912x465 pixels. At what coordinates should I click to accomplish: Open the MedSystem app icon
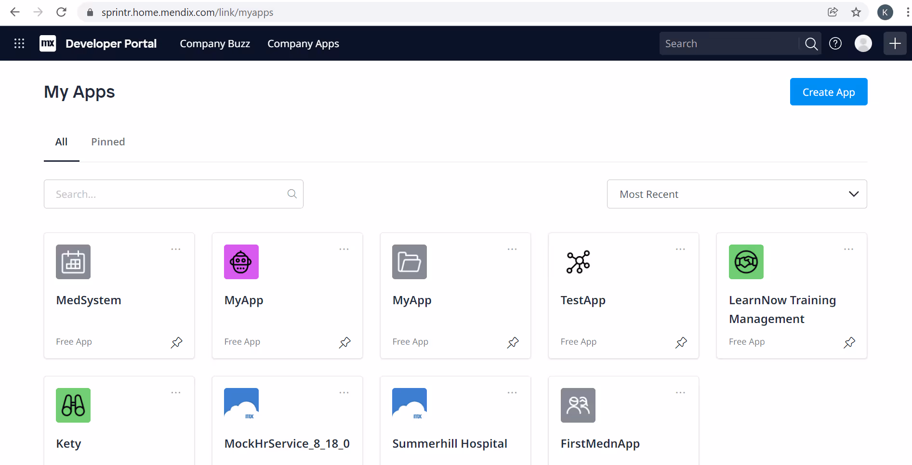click(x=73, y=262)
